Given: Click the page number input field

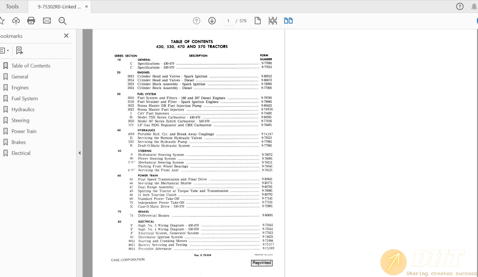Looking at the screenshot, I should coord(228,21).
